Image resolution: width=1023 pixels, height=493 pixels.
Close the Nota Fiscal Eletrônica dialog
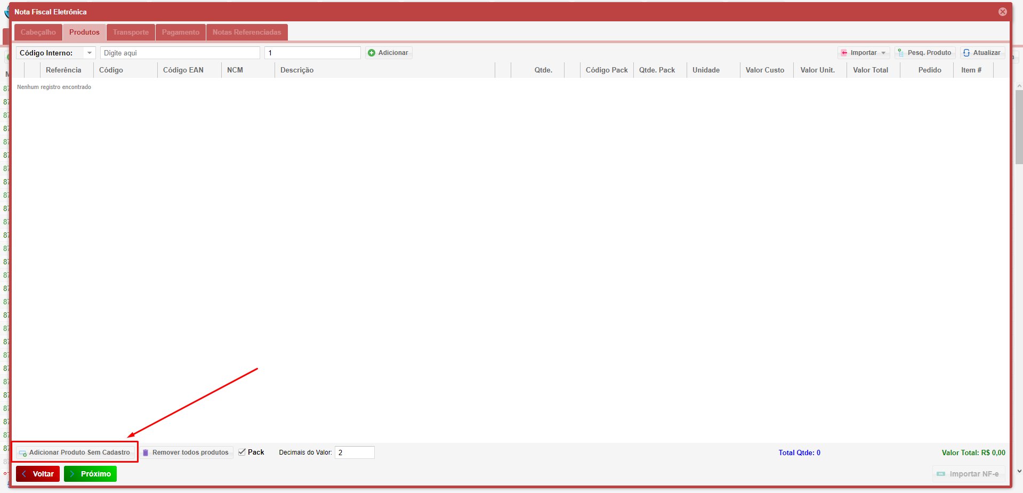tap(1002, 12)
